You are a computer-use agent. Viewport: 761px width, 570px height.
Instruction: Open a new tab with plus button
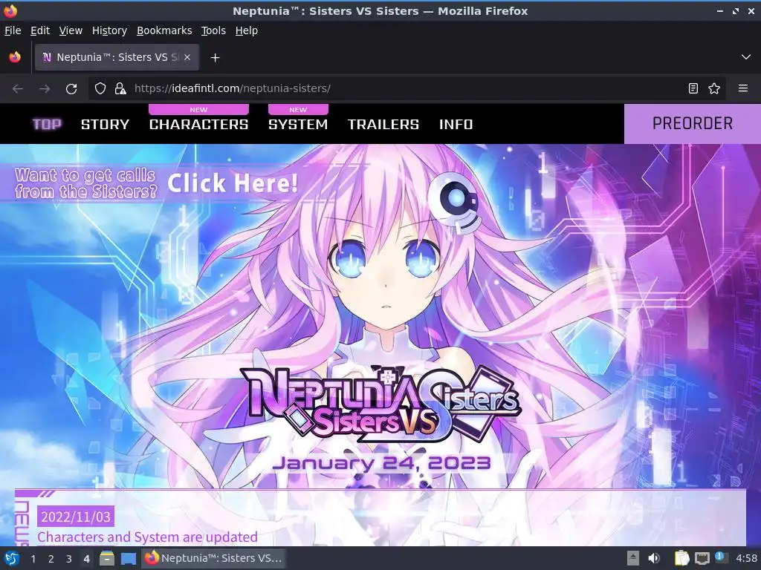[x=215, y=58]
